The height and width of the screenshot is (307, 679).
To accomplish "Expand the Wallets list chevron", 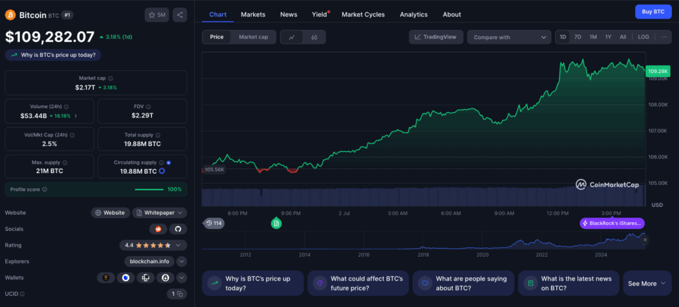I will pyautogui.click(x=182, y=278).
